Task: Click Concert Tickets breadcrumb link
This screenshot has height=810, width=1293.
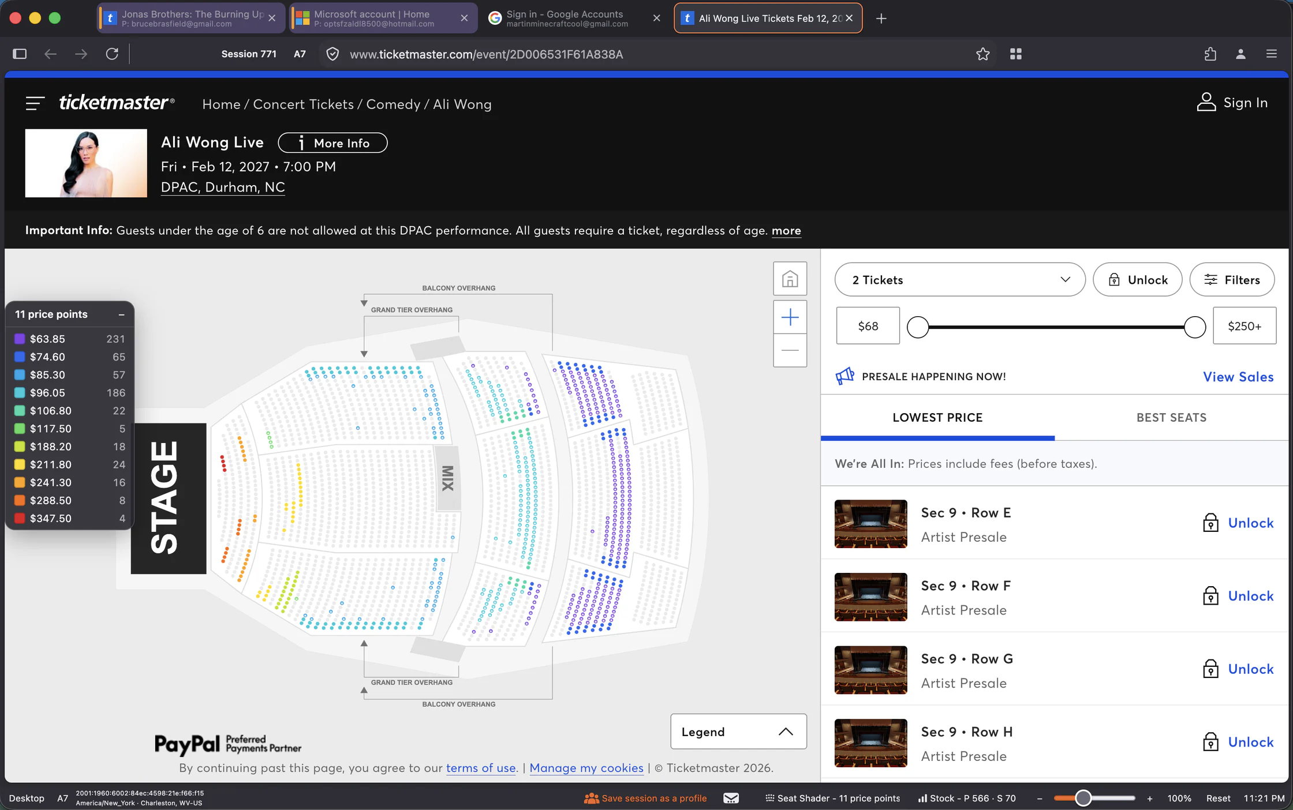Action: coord(303,104)
